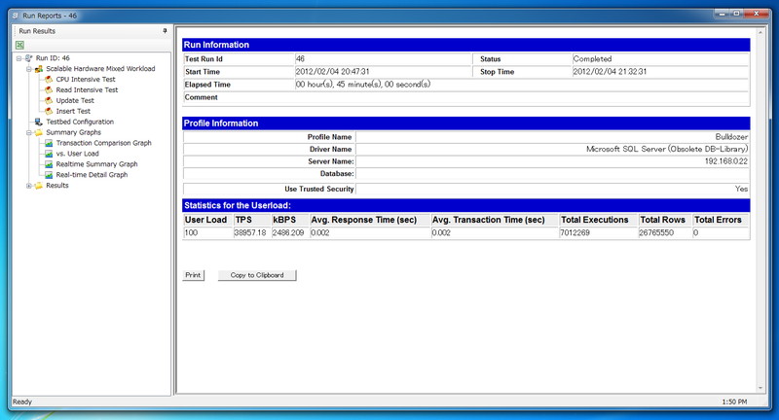Collapse the Run ID: 46 tree node
Image resolution: width=779 pixels, height=420 pixels.
(x=19, y=58)
